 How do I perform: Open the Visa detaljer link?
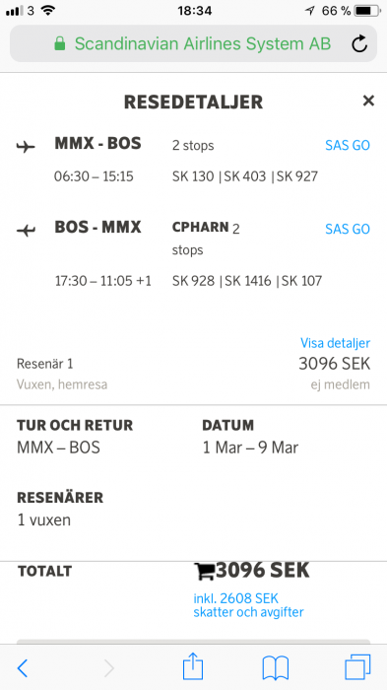point(335,343)
